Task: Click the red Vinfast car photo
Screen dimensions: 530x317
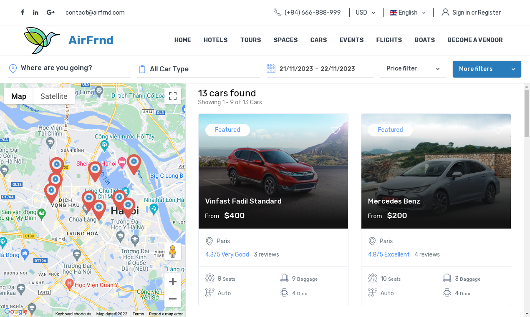Action: tap(273, 171)
